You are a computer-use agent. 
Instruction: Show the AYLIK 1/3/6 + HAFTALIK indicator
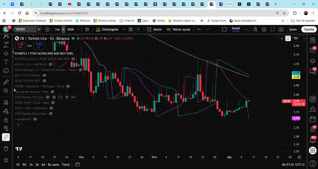(50, 64)
